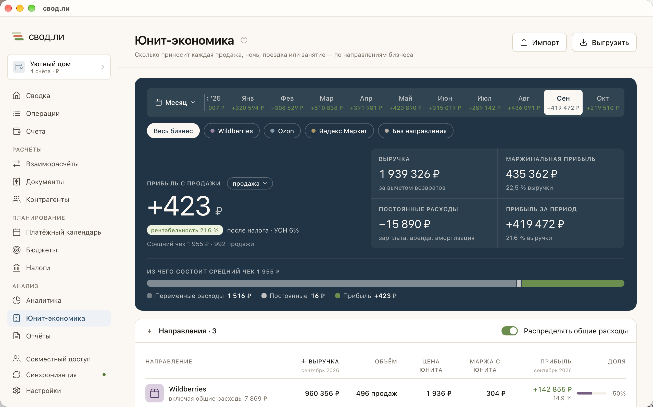Image resolution: width=653 pixels, height=407 pixels.
Task: Click upload icon in Импорт button
Action: click(524, 43)
